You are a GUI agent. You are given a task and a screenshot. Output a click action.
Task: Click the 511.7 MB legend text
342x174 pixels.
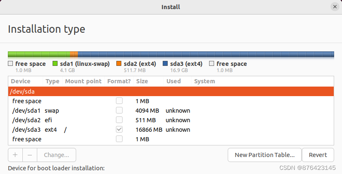135,70
